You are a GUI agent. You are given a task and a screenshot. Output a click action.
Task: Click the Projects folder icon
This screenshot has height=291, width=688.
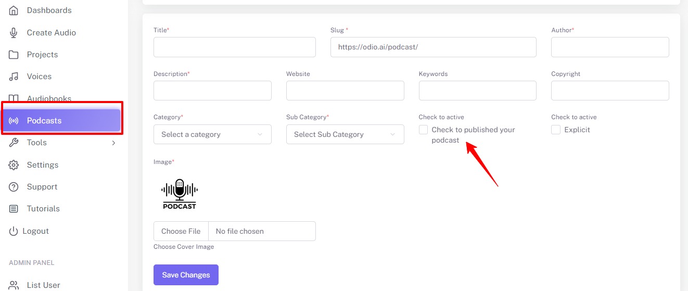pos(14,55)
